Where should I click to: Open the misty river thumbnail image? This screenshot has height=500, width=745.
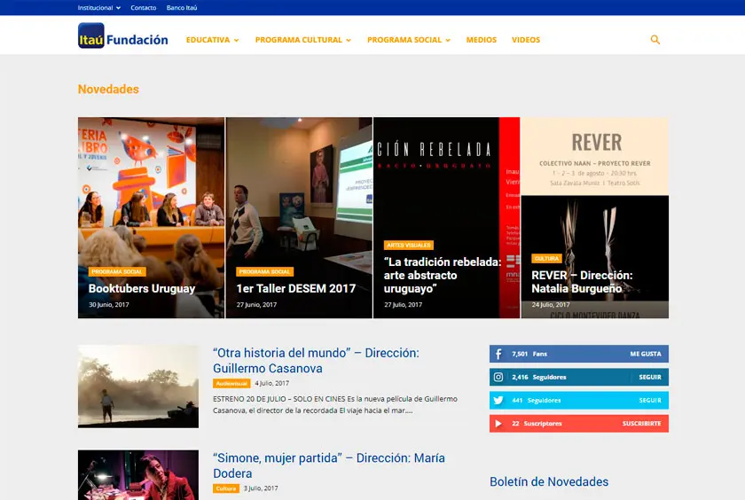(x=138, y=387)
